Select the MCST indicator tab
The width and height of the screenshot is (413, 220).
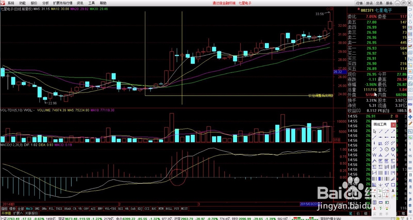(184, 208)
